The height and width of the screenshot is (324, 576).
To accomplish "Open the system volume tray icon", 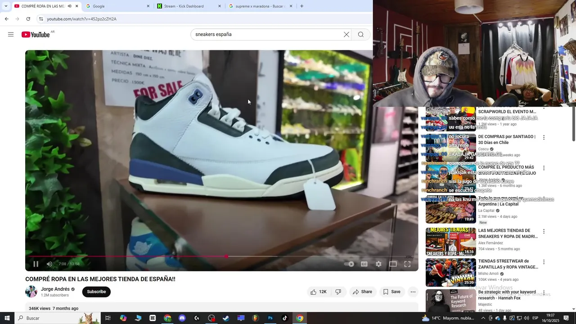I will tap(526, 318).
